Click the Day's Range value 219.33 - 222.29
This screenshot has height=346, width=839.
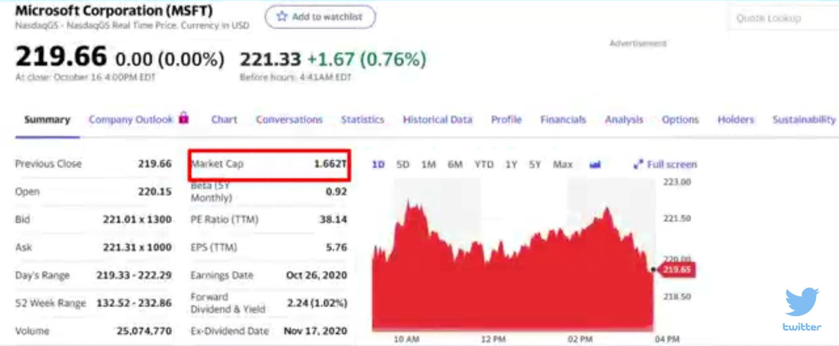[x=134, y=275]
